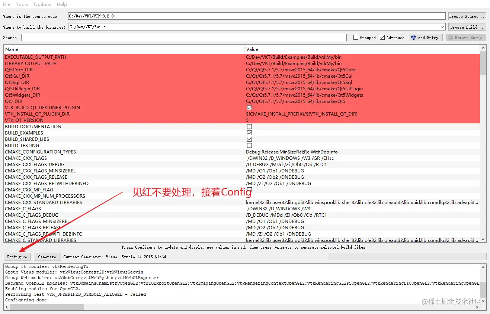Open the File menu
Screen dimensions: 490x314
[6, 4]
